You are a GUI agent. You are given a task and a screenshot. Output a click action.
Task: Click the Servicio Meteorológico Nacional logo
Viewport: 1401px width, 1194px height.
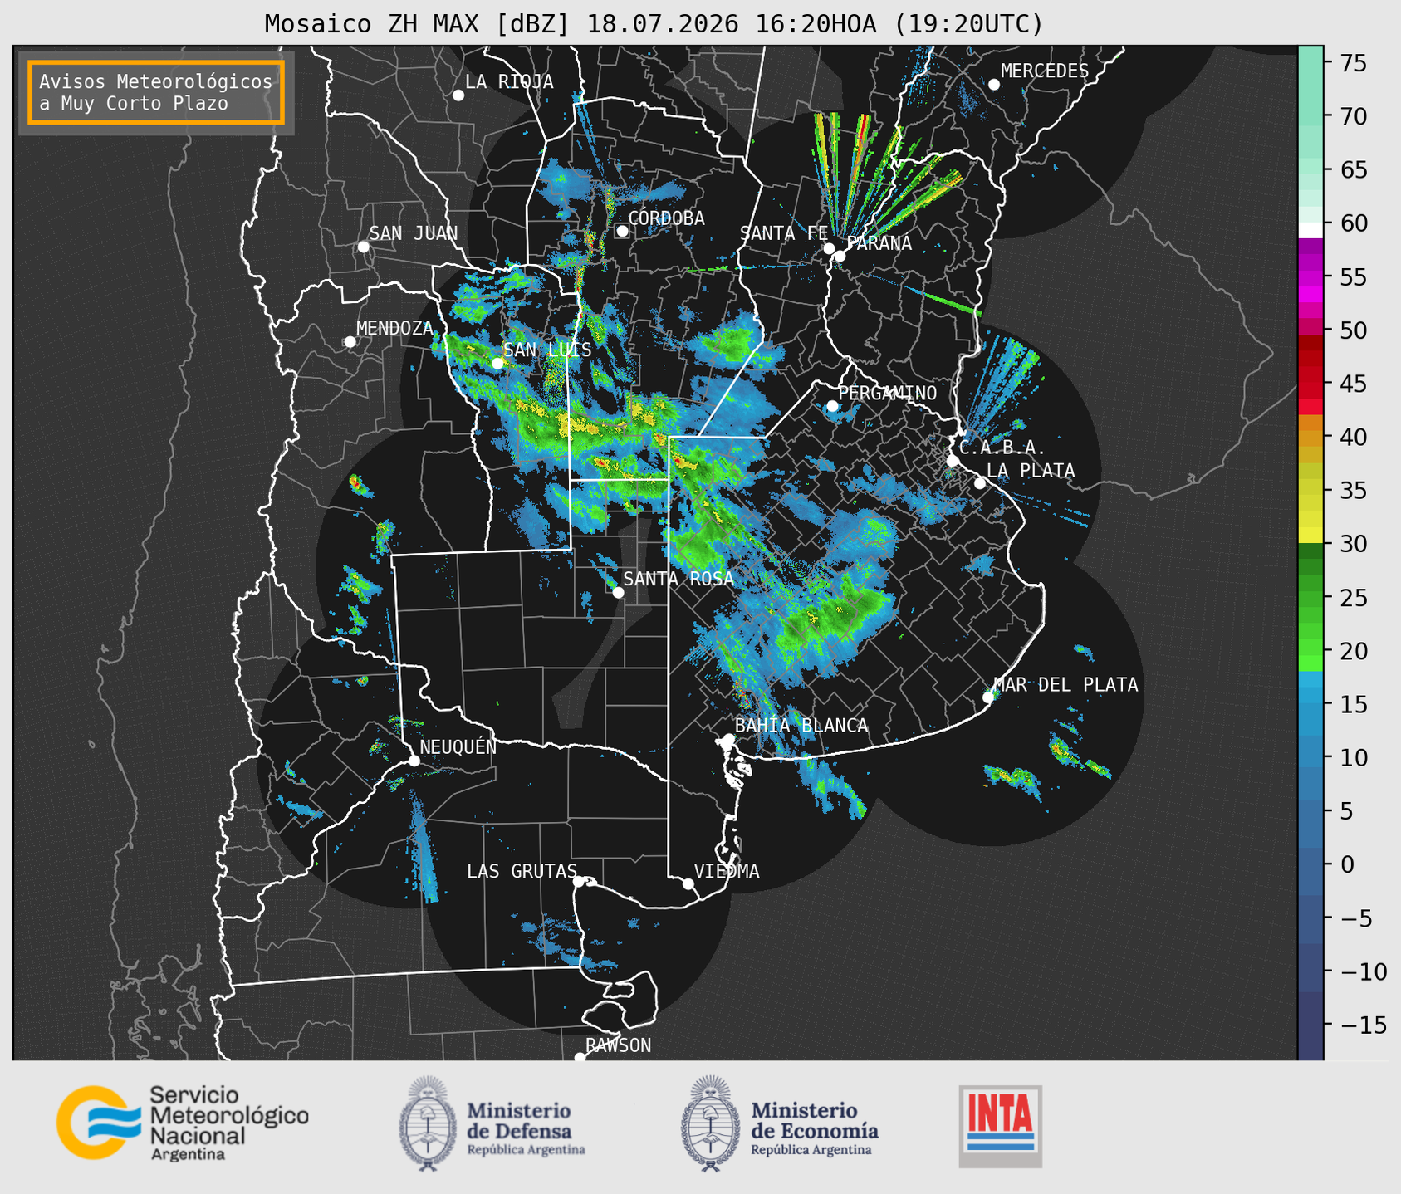[x=182, y=1123]
